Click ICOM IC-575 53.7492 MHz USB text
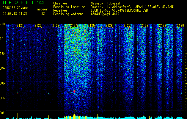Viewport: 187px width, 119px height. 120,10
